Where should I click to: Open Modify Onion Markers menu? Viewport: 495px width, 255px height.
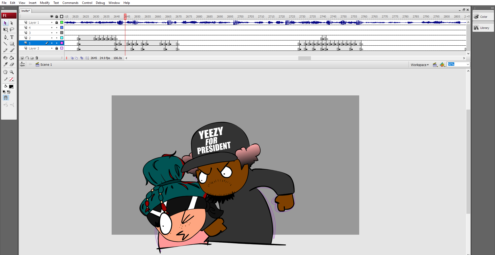pyautogui.click(x=87, y=58)
